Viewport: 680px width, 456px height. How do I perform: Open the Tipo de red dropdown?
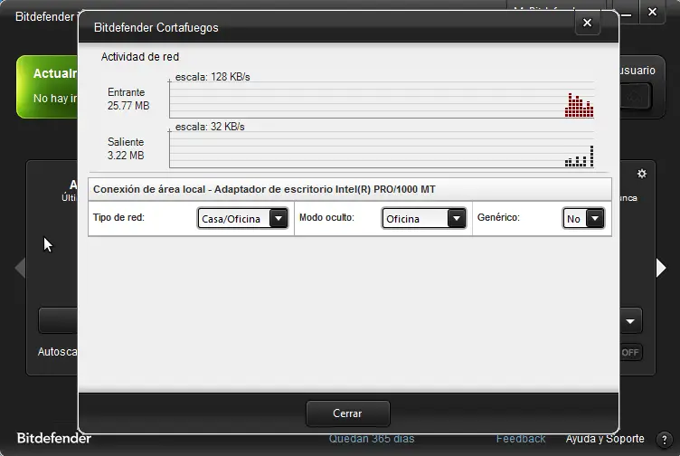[243, 218]
